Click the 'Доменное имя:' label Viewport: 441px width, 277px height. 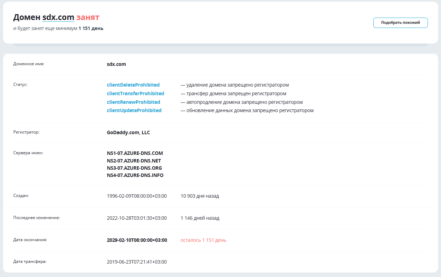[29, 64]
